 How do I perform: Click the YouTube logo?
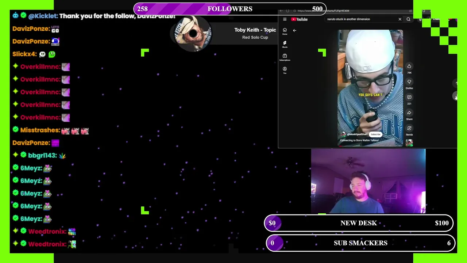[x=300, y=19]
